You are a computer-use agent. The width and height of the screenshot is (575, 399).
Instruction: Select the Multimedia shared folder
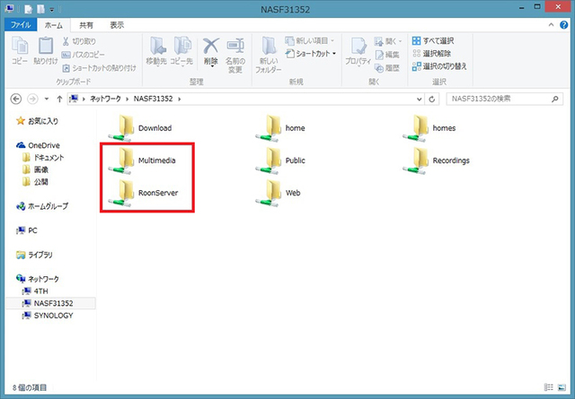point(142,160)
